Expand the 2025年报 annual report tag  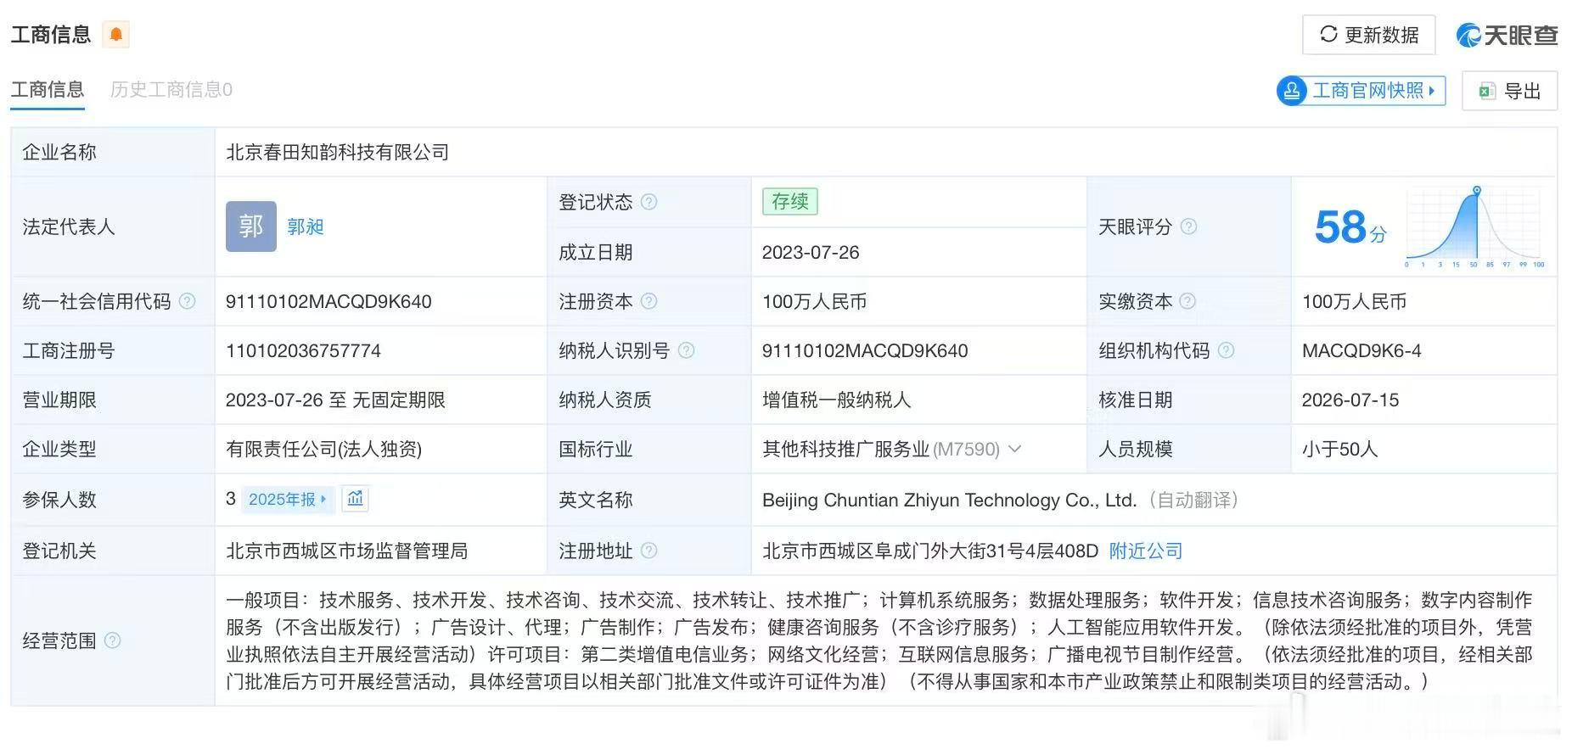tap(288, 500)
